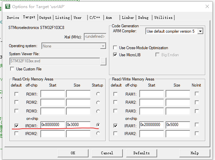This screenshot has height=160, width=215.
Task: Close the Options for Target dialog
Action: (x=207, y=6)
